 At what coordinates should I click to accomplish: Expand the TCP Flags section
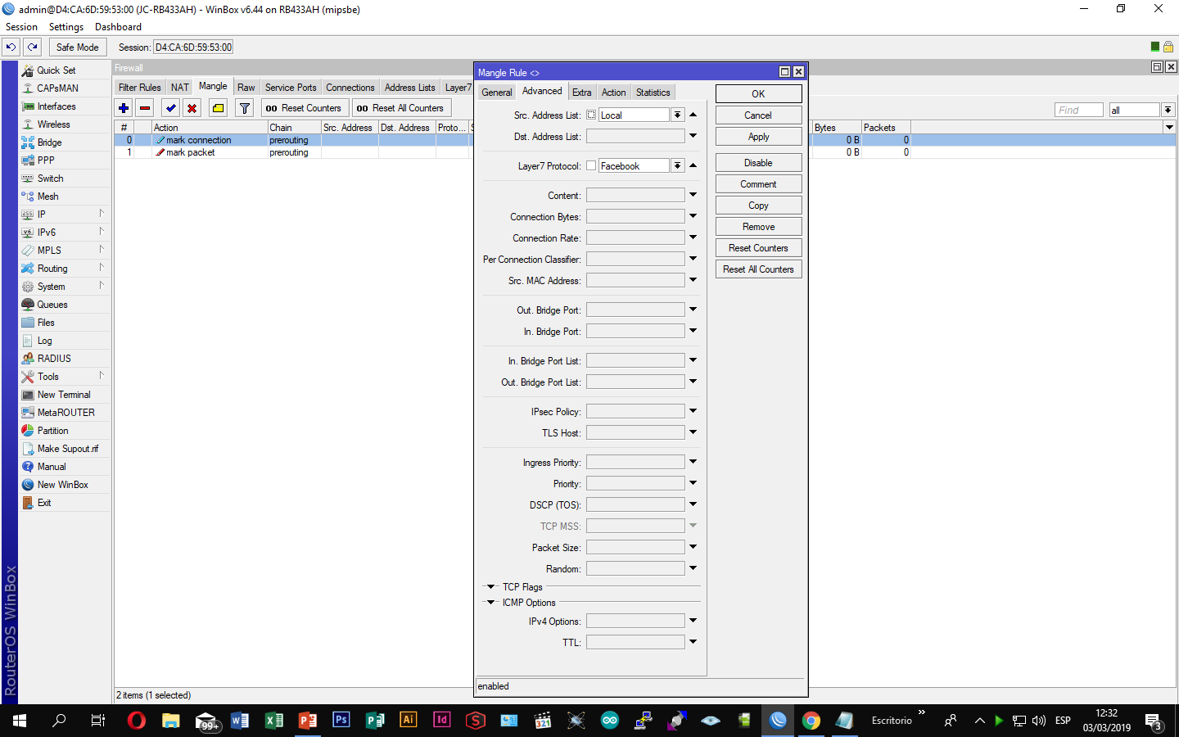tap(491, 587)
